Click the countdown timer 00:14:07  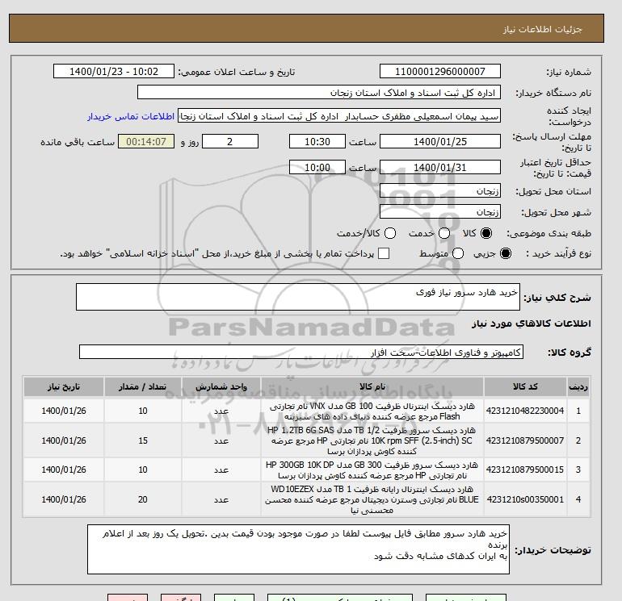(x=146, y=141)
